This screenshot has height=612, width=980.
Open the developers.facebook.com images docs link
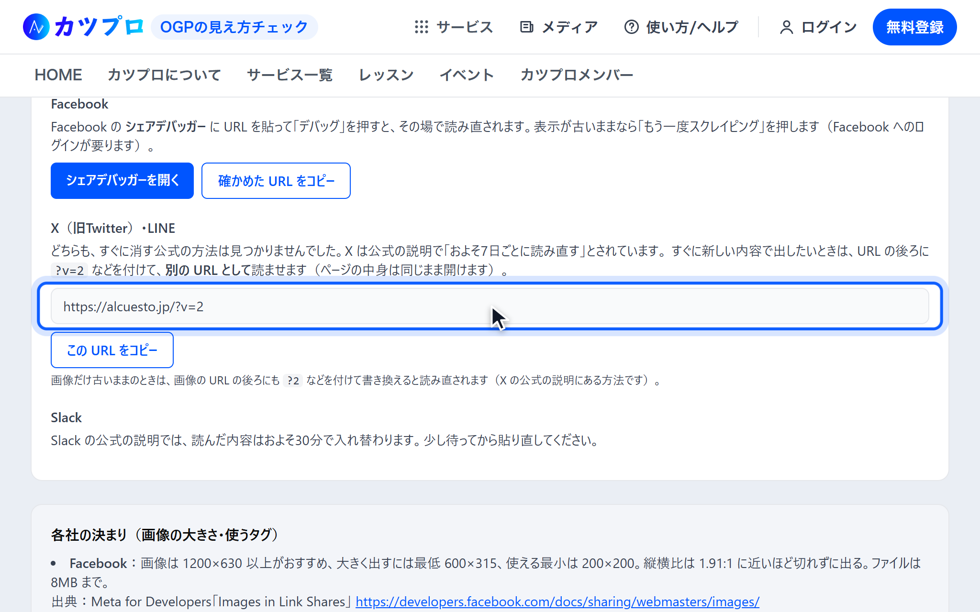557,601
